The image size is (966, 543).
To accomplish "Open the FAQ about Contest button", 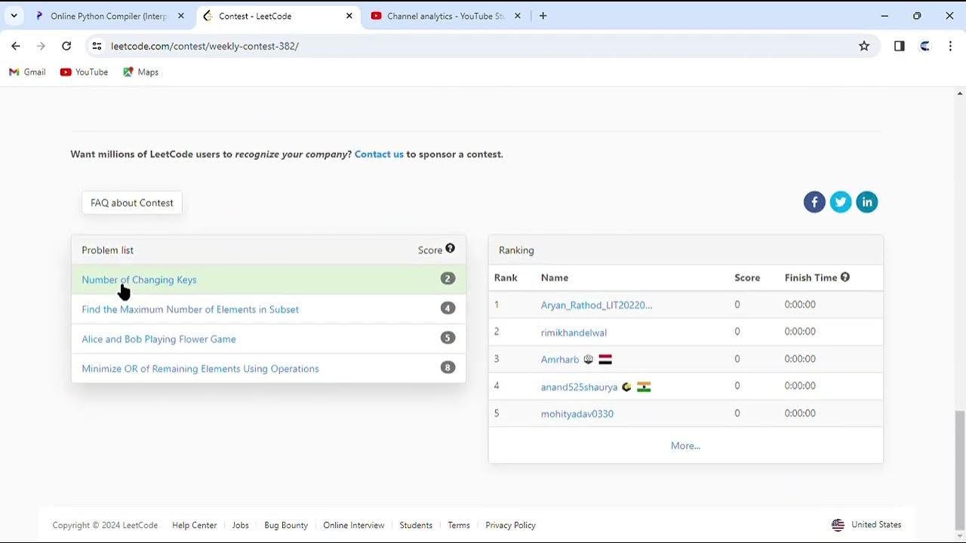I will click(x=132, y=203).
